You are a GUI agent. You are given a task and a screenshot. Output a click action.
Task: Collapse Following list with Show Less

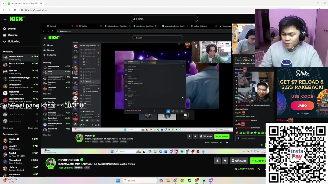(x=33, y=128)
